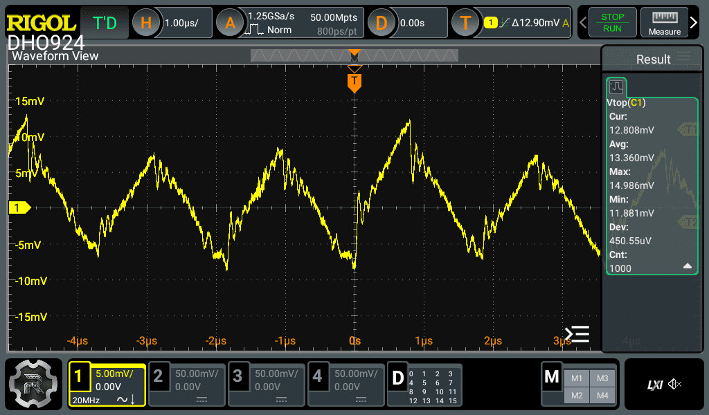Toggle the STOP/RUN acquisition button

[x=612, y=23]
